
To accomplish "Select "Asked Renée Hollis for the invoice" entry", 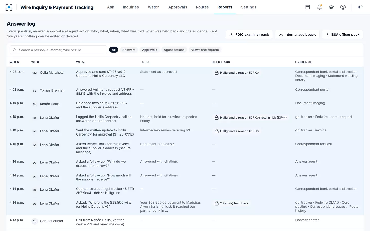I will [103, 148].
